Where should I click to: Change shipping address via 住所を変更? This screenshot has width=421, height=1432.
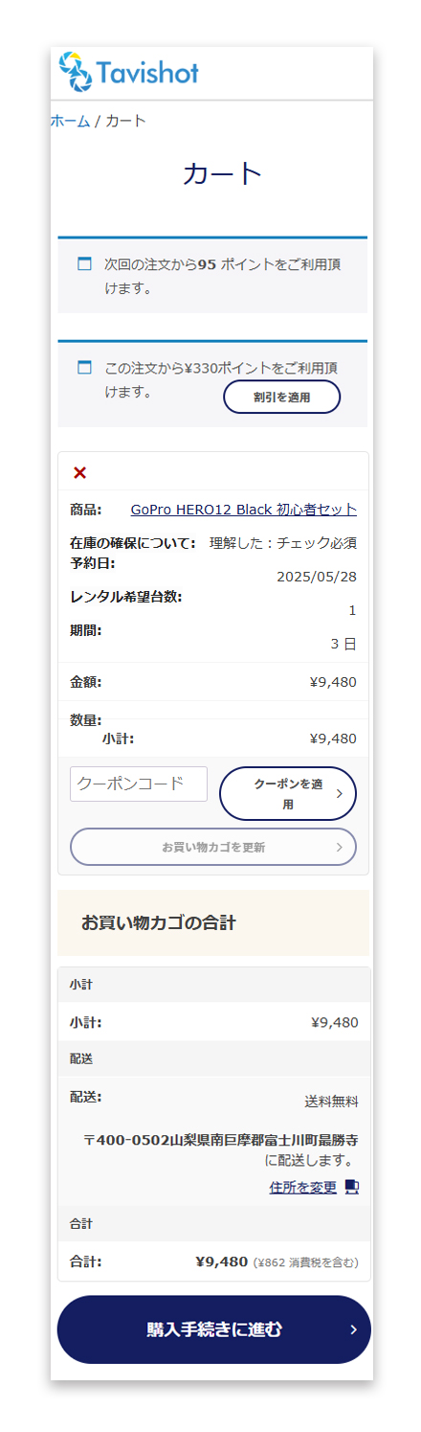coord(303,1187)
